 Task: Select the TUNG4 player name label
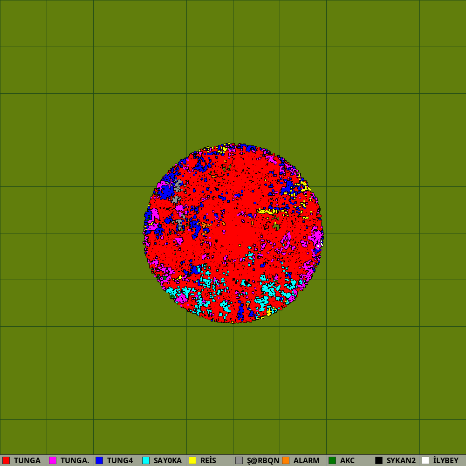tap(120, 460)
